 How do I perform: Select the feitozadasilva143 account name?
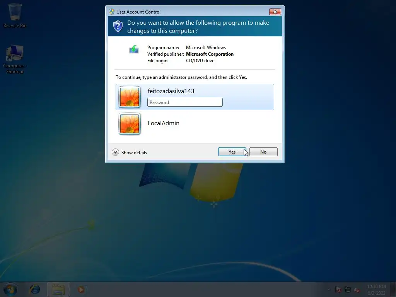(171, 91)
